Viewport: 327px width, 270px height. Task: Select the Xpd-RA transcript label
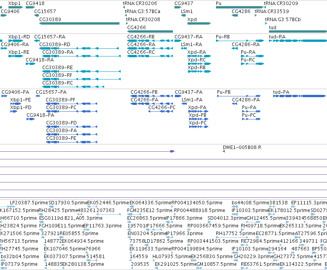click(197, 52)
